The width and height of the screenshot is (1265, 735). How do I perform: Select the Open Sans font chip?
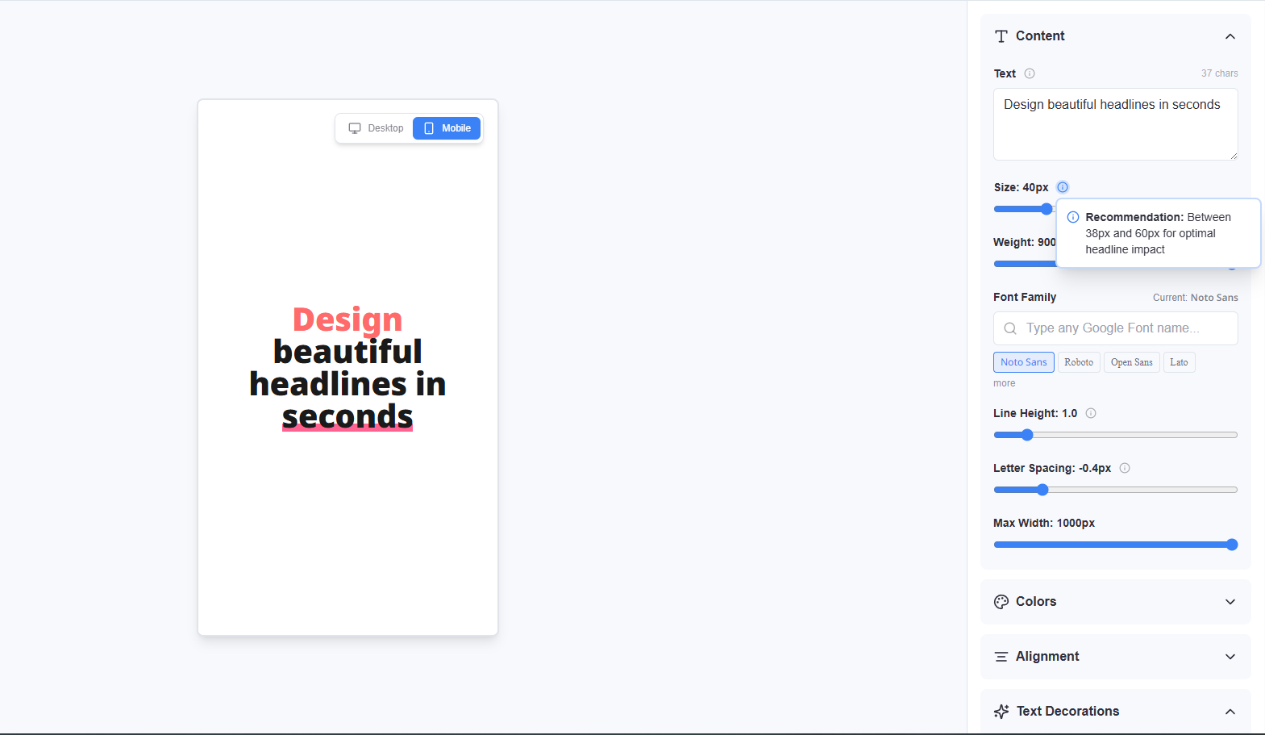(1132, 362)
